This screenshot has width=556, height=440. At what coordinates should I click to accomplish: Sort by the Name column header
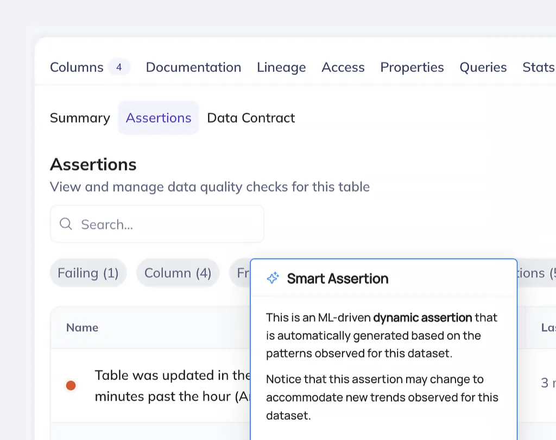point(82,328)
